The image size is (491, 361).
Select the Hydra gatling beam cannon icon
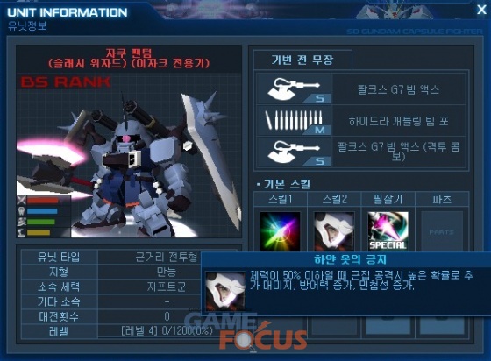[x=294, y=120]
